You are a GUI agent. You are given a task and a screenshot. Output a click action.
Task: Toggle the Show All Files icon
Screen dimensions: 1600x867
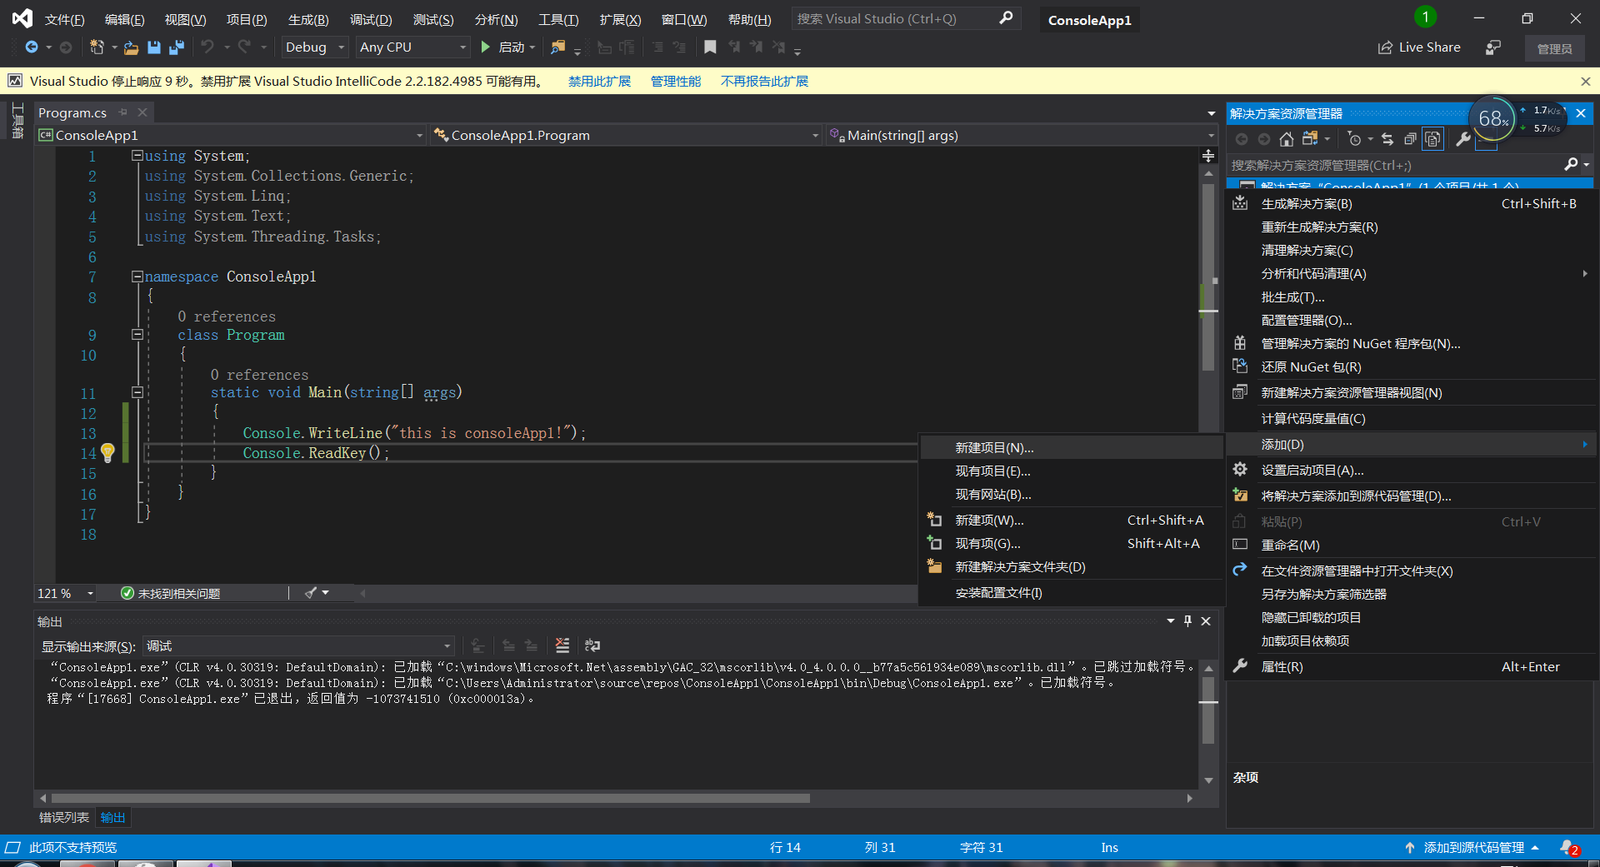pos(1432,139)
